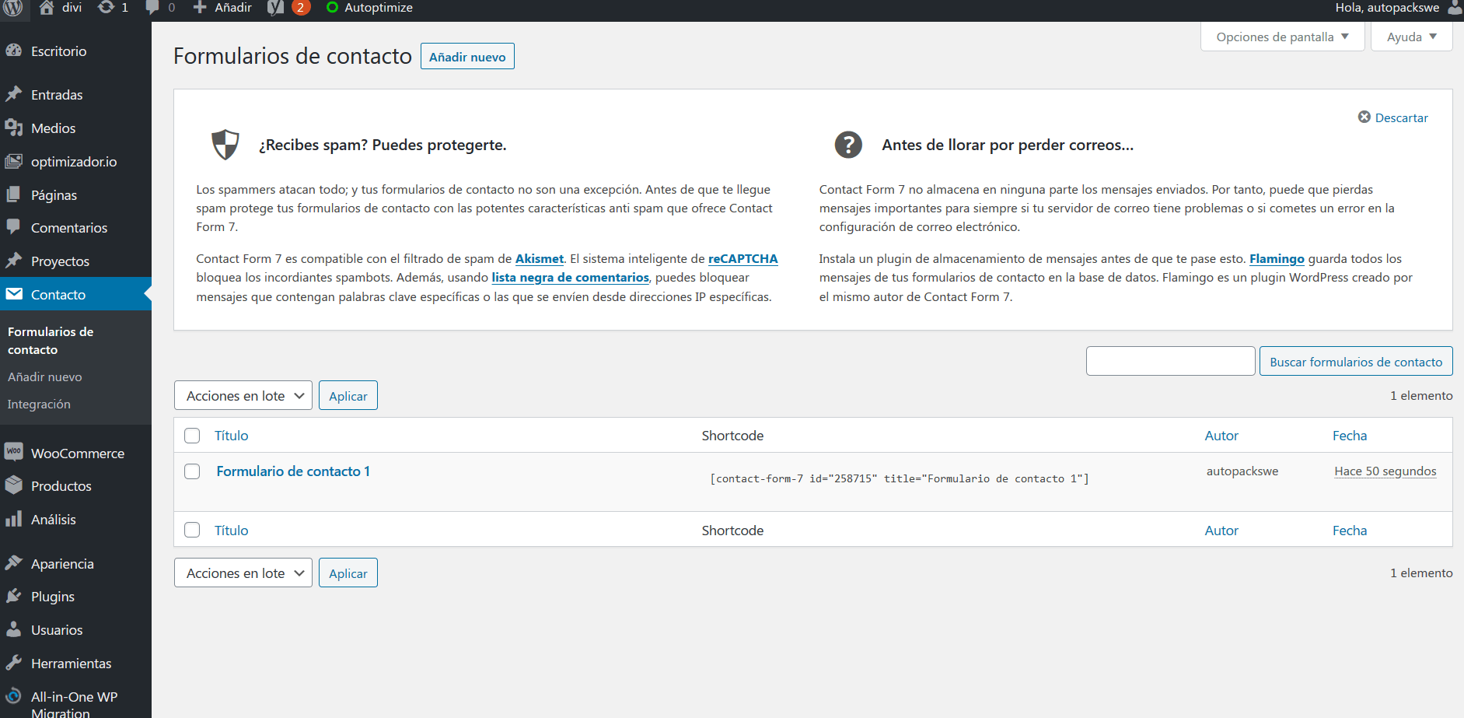Open Integración submenu item
The image size is (1464, 718).
coord(39,404)
